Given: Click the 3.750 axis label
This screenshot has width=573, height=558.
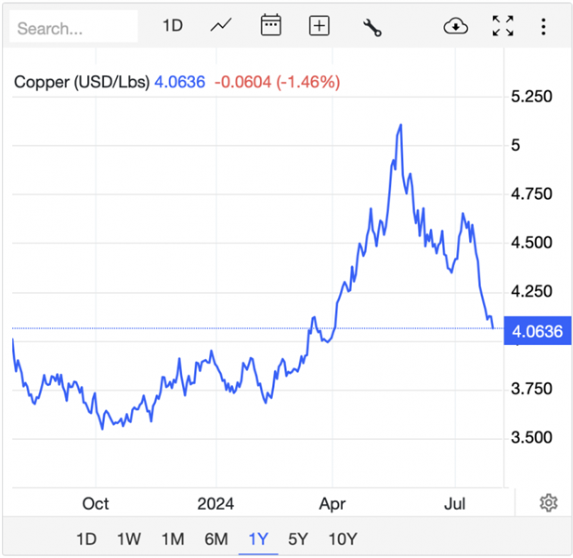Looking at the screenshot, I should (531, 389).
